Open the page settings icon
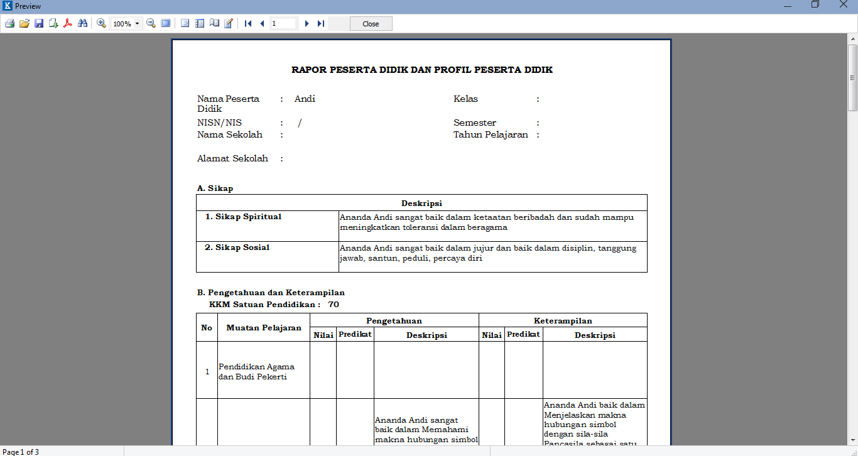This screenshot has height=456, width=858. [214, 24]
